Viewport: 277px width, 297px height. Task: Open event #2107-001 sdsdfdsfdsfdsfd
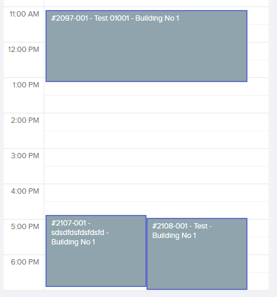(96, 251)
